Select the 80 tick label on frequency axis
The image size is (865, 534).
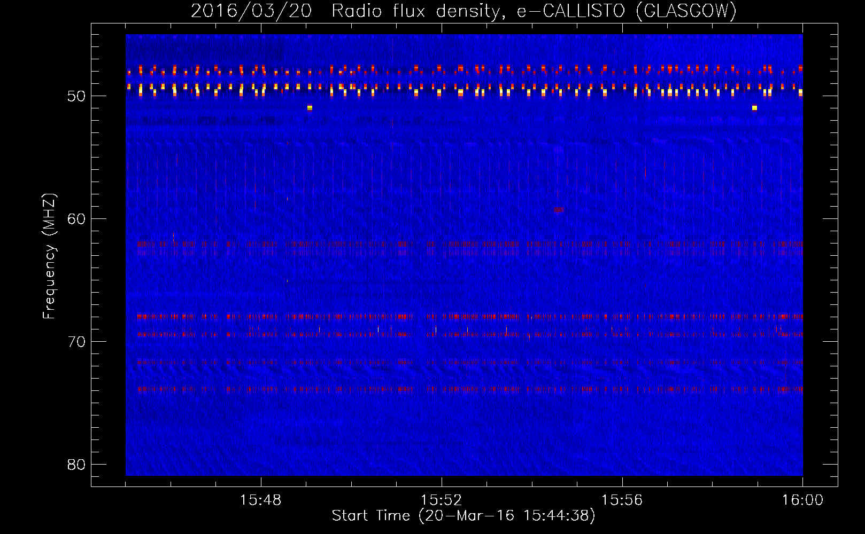[x=76, y=465]
